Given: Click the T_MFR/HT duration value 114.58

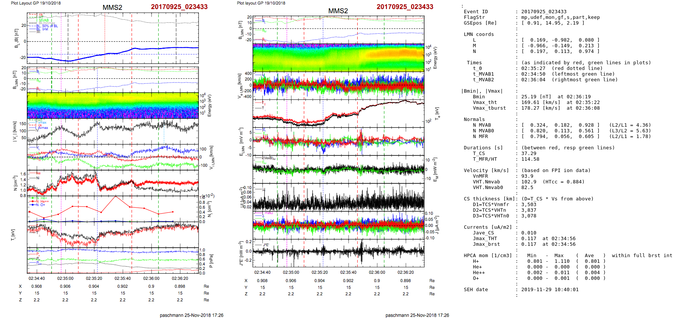Looking at the screenshot, I should click(530, 159).
